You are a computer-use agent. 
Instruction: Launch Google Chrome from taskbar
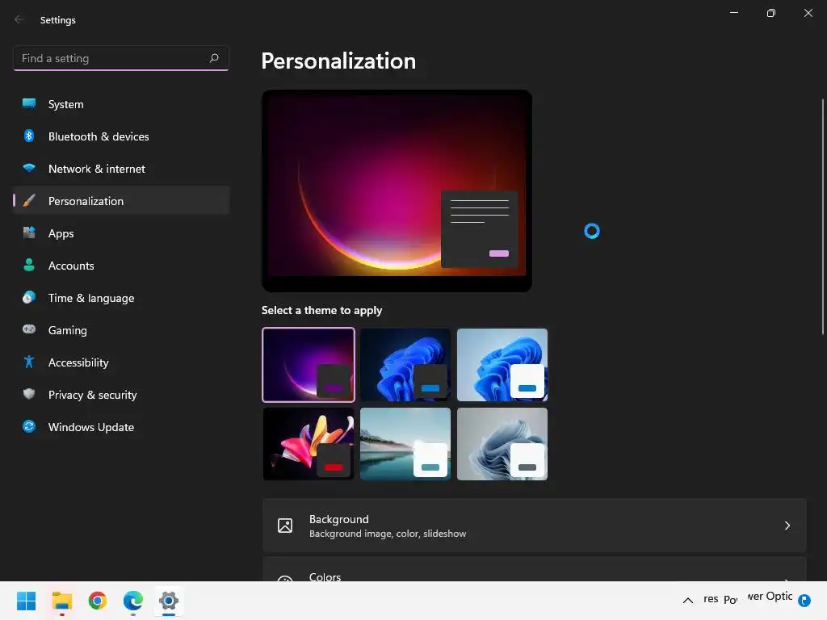tap(98, 601)
